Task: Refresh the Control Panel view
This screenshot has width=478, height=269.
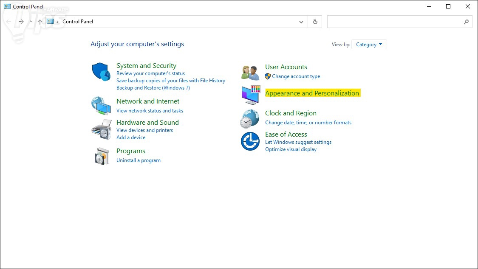Action: coord(315,22)
